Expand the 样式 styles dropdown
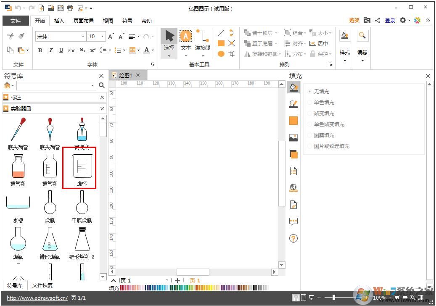 [x=345, y=61]
